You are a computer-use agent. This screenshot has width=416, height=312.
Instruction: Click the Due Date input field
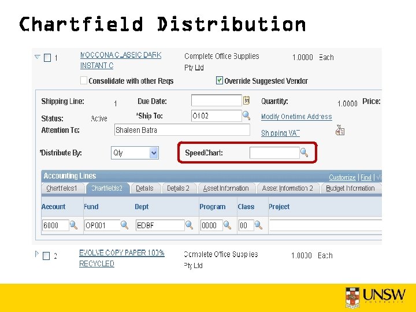click(217, 101)
